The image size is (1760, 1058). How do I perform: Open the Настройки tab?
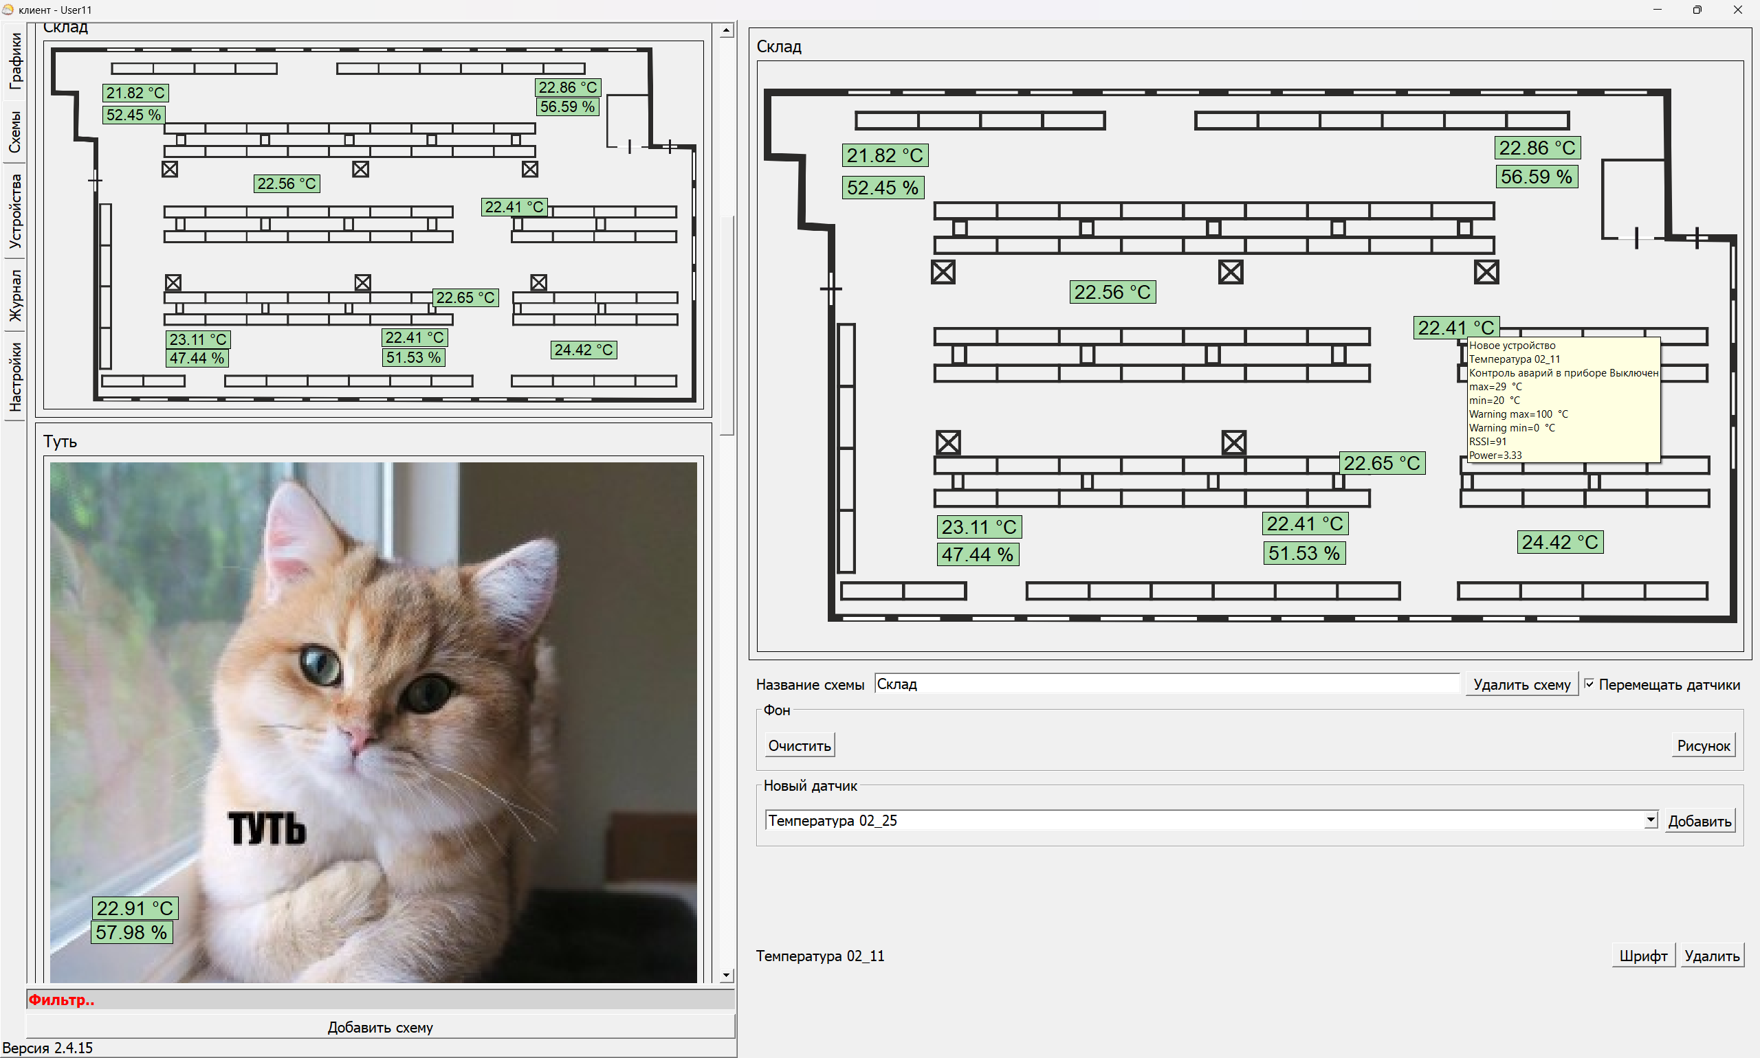point(15,376)
